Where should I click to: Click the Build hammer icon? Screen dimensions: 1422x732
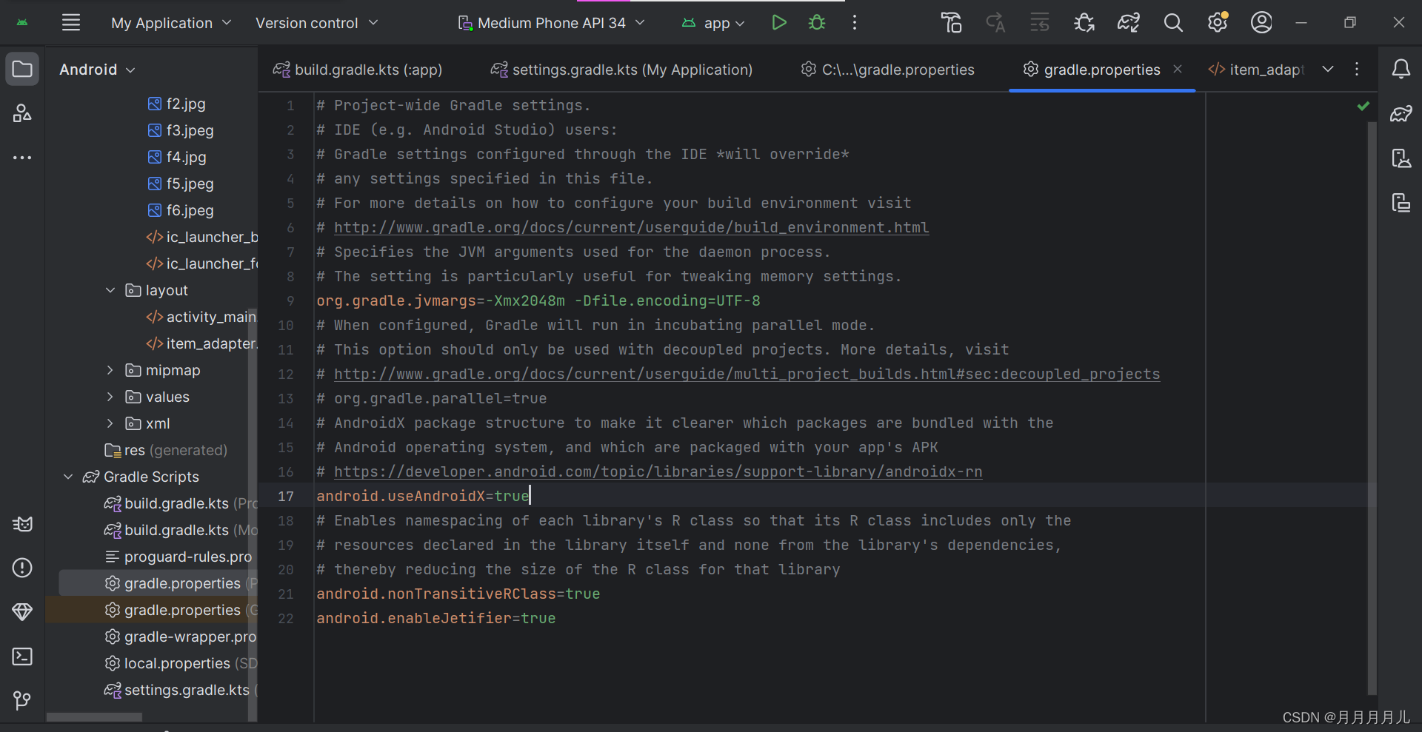[x=951, y=22]
